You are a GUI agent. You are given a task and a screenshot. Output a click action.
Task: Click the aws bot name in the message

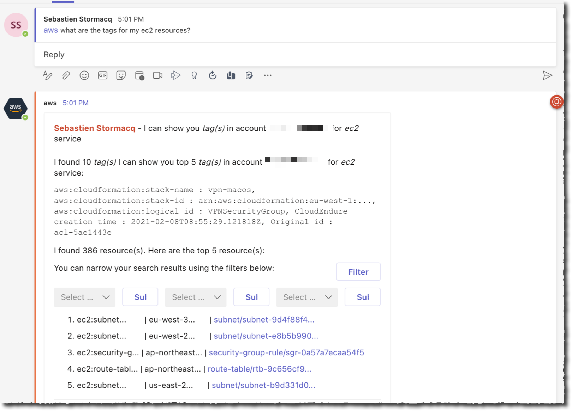(50, 103)
